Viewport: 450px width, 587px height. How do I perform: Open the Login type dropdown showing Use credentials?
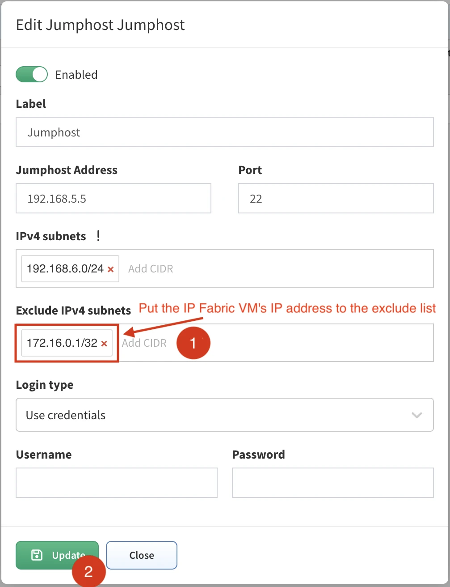tap(224, 415)
